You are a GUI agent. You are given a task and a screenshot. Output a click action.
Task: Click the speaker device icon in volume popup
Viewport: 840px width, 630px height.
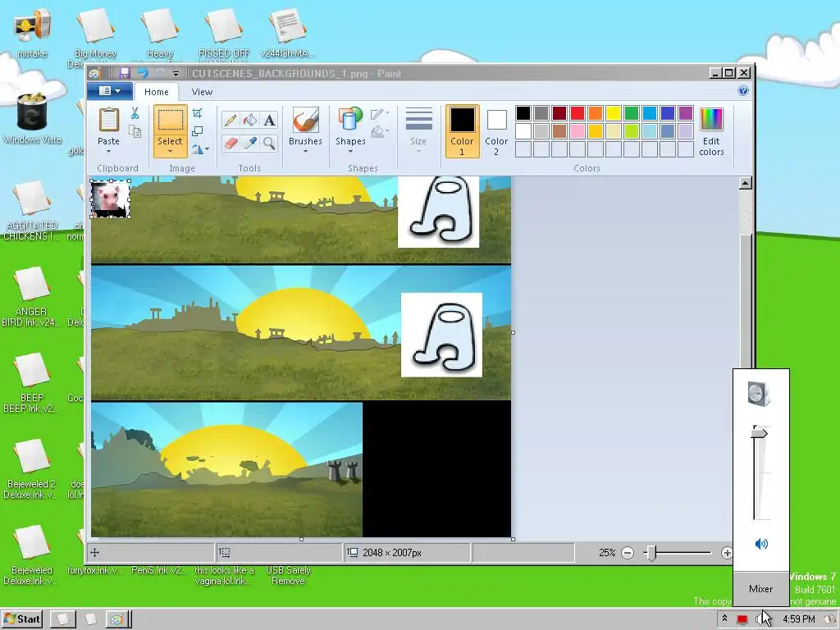759,394
